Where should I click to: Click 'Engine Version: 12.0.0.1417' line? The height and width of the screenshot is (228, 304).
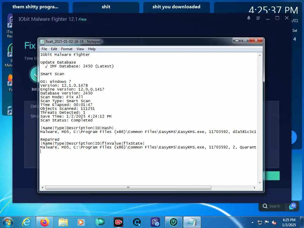click(72, 89)
